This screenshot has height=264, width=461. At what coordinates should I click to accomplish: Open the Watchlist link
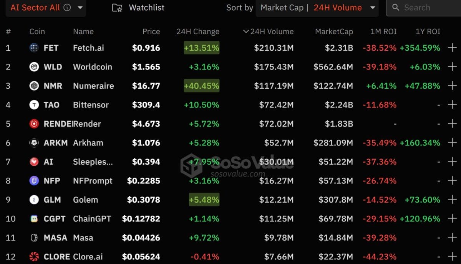(147, 8)
